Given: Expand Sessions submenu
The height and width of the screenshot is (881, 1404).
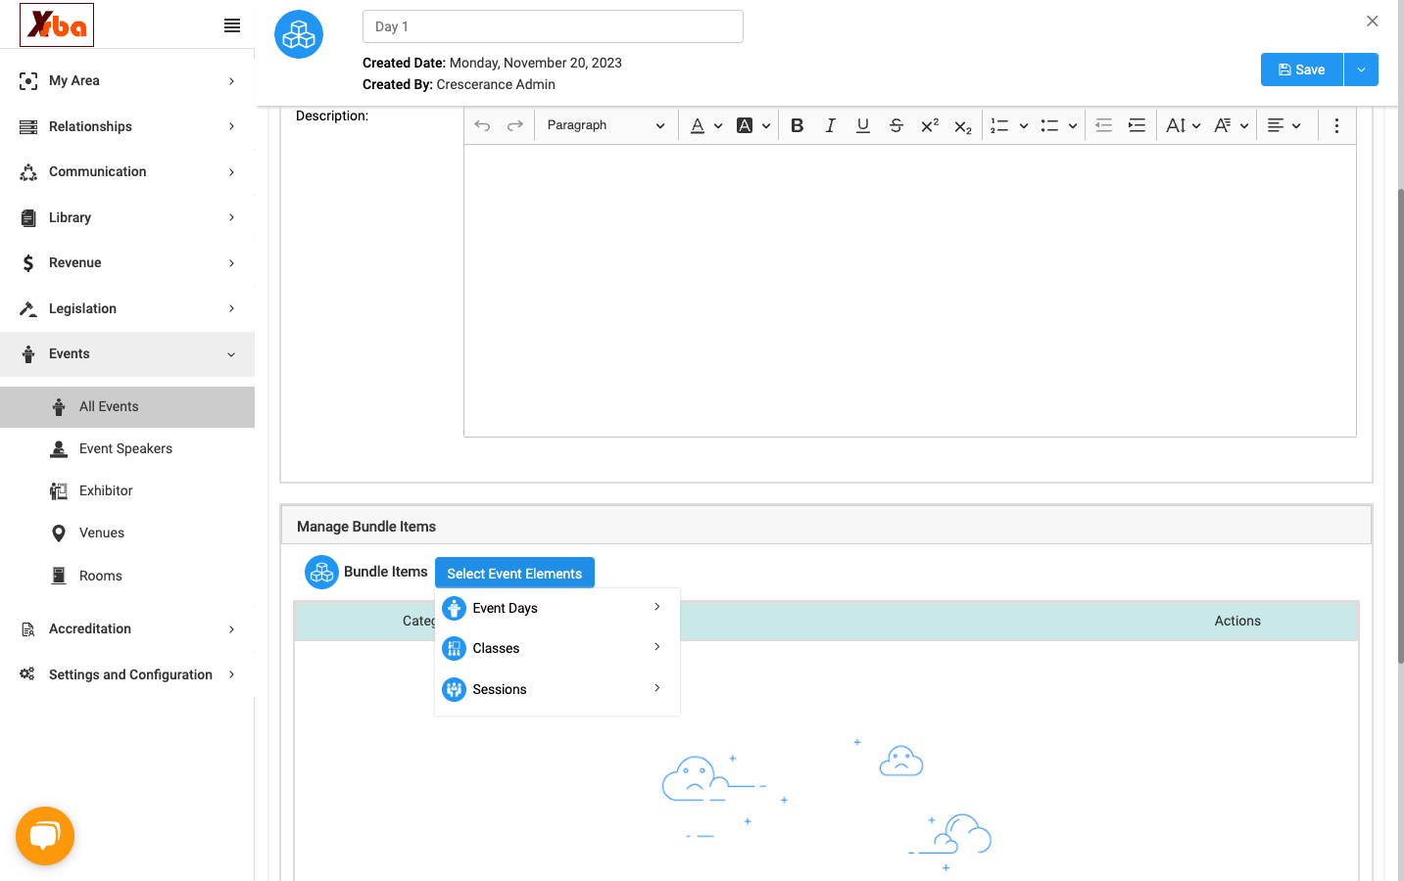Looking at the screenshot, I should tap(557, 689).
